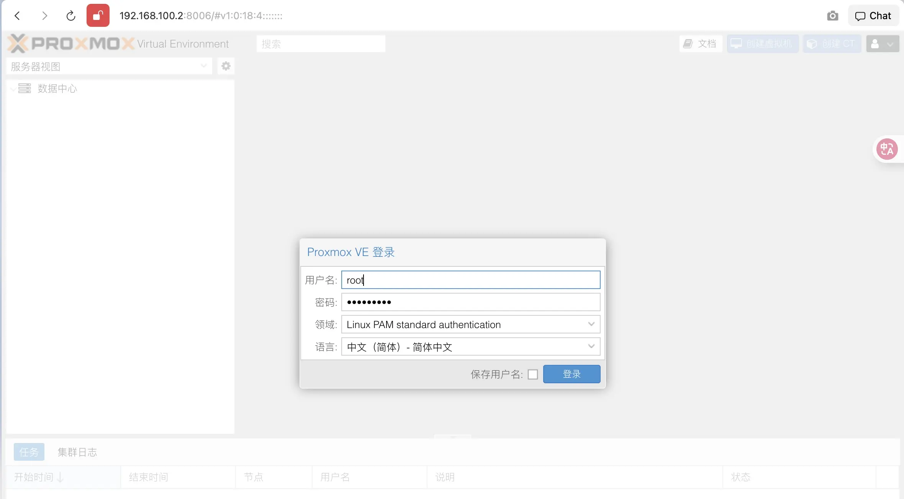Collapse the 数据中心 tree node arrow
The width and height of the screenshot is (904, 499).
13,89
